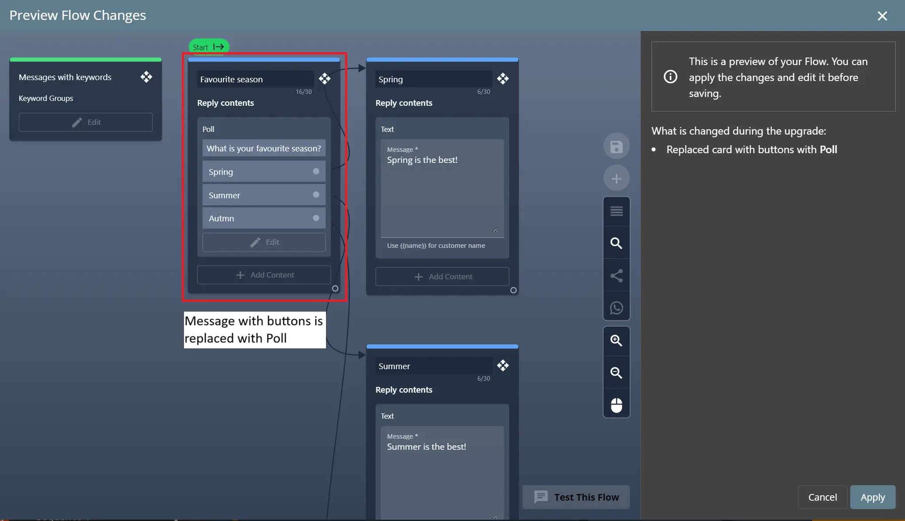Click the add node icon in sidebar
Viewport: 905px width, 521px height.
(x=616, y=178)
